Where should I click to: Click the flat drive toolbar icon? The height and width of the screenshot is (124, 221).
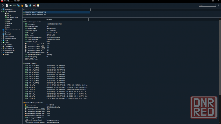pos(11,5)
